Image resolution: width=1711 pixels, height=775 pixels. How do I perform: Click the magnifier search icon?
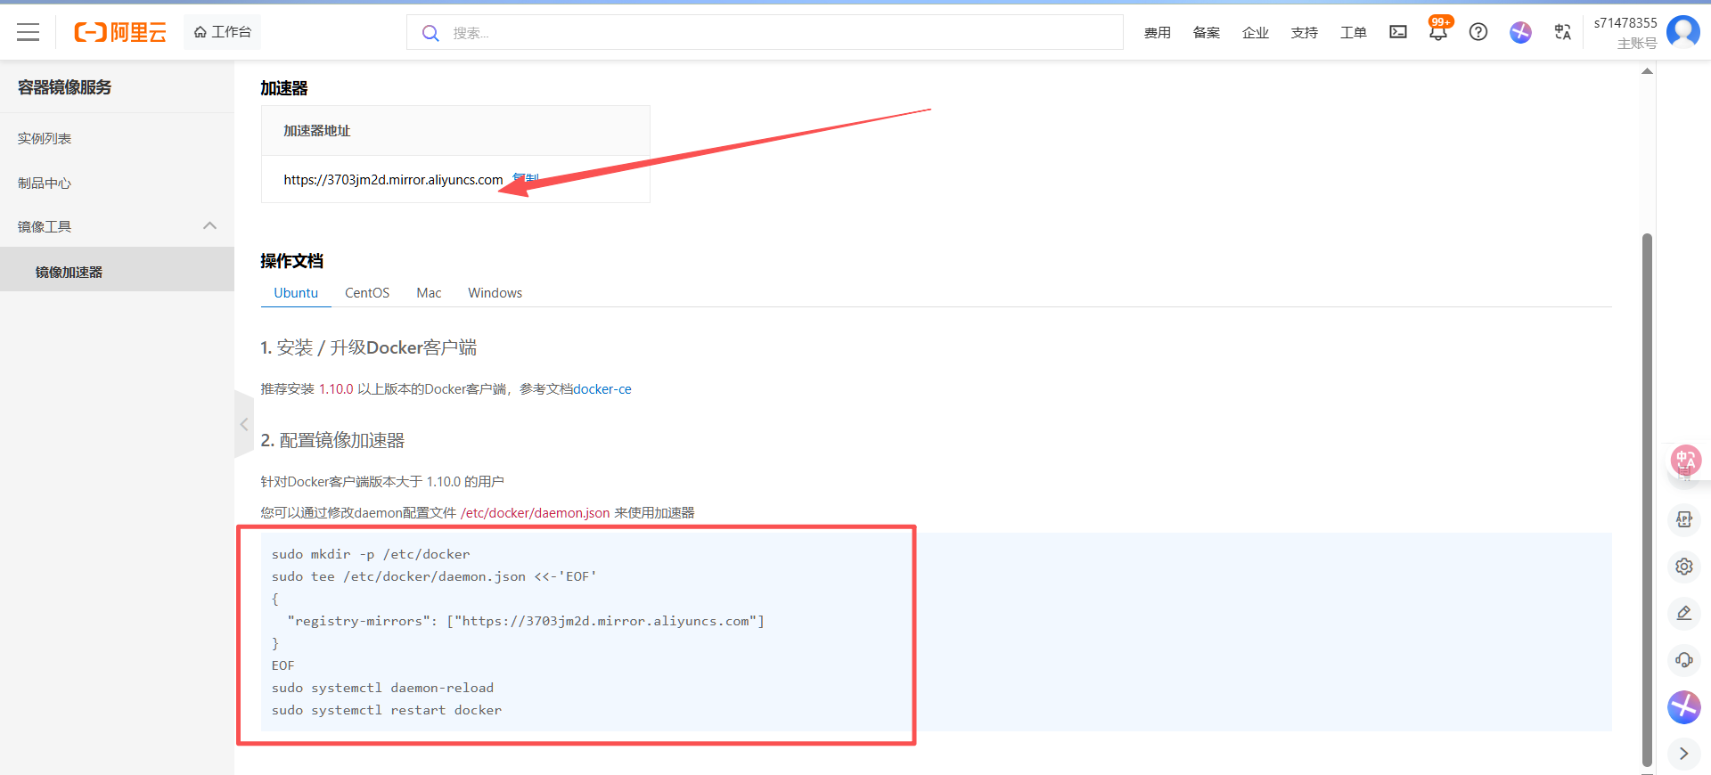430,33
